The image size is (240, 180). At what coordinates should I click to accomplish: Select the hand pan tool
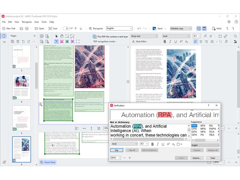point(62,36)
